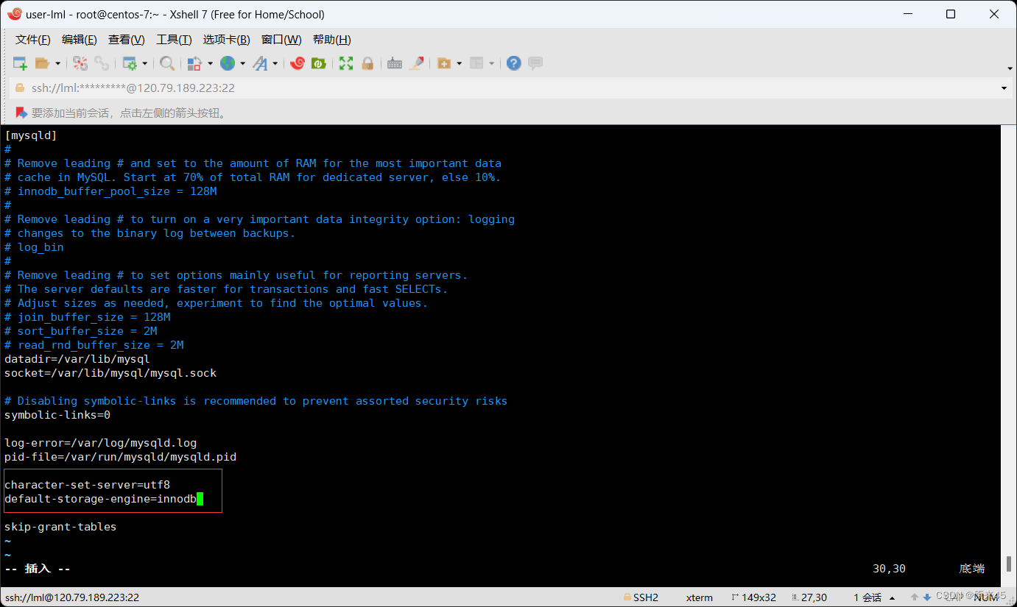Image resolution: width=1017 pixels, height=607 pixels.
Task: Click the Xshell app logo in title bar
Action: 15,14
